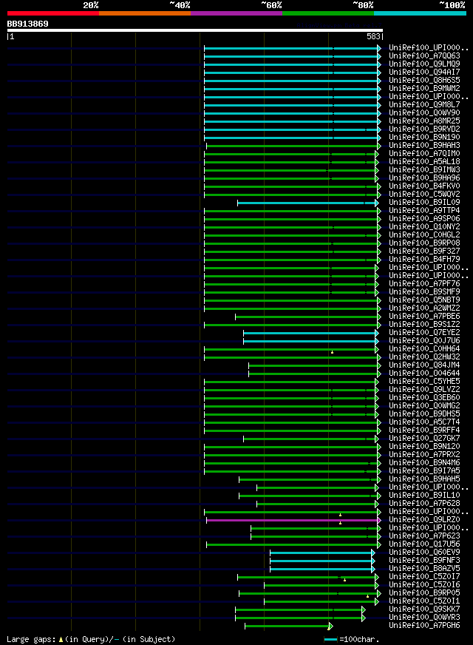This screenshot has width=473, height=645.
Task: Pick the UniRef100_B9S1Z2 sequence label
Action: pyautogui.click(x=424, y=325)
